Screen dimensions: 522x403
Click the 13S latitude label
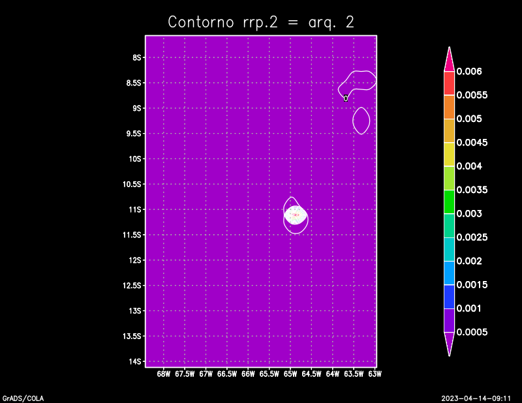tap(135, 311)
